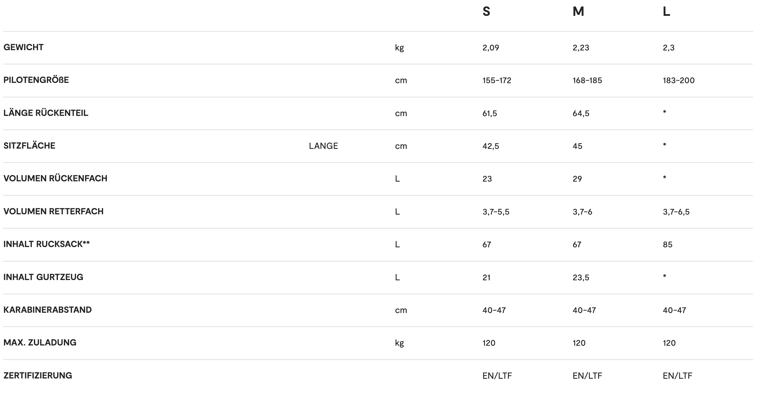Image resolution: width=758 pixels, height=397 pixels.
Task: Click the asterisk in Länge Rückenteil L column
Action: pos(665,112)
